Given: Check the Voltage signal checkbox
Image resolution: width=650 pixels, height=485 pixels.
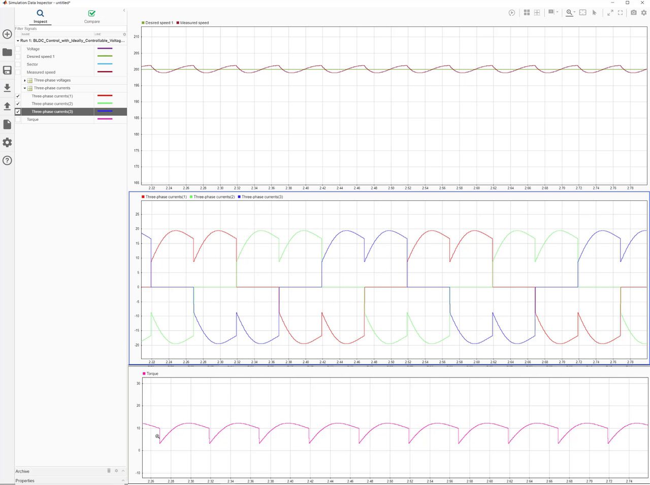Looking at the screenshot, I should (x=18, y=49).
